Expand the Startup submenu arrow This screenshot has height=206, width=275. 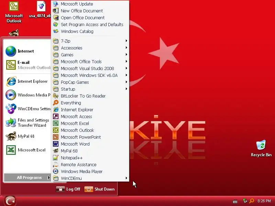click(126, 89)
